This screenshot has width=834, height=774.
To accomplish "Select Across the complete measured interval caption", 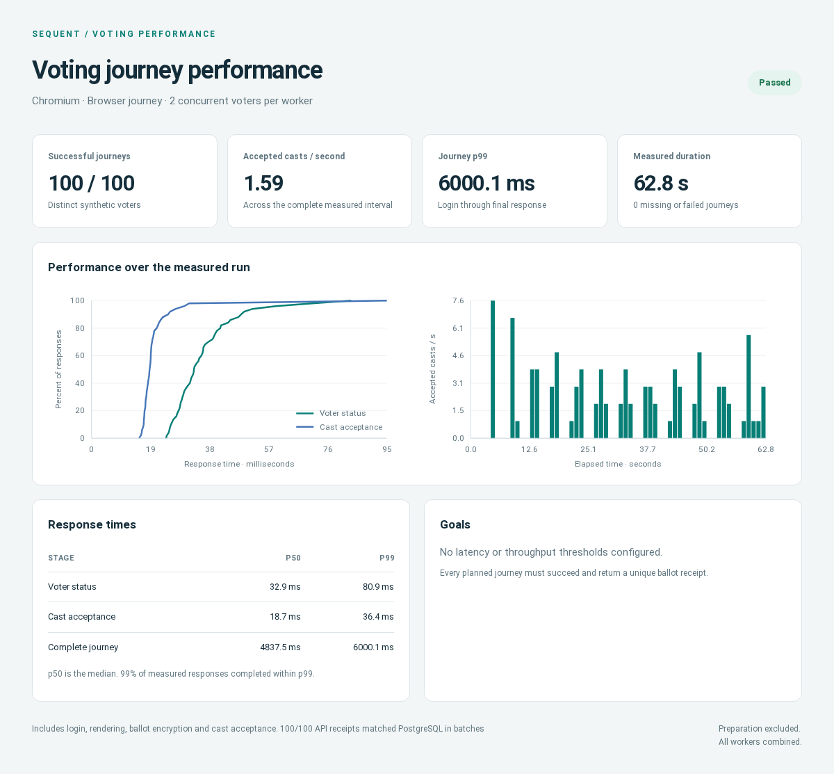I will coord(318,205).
